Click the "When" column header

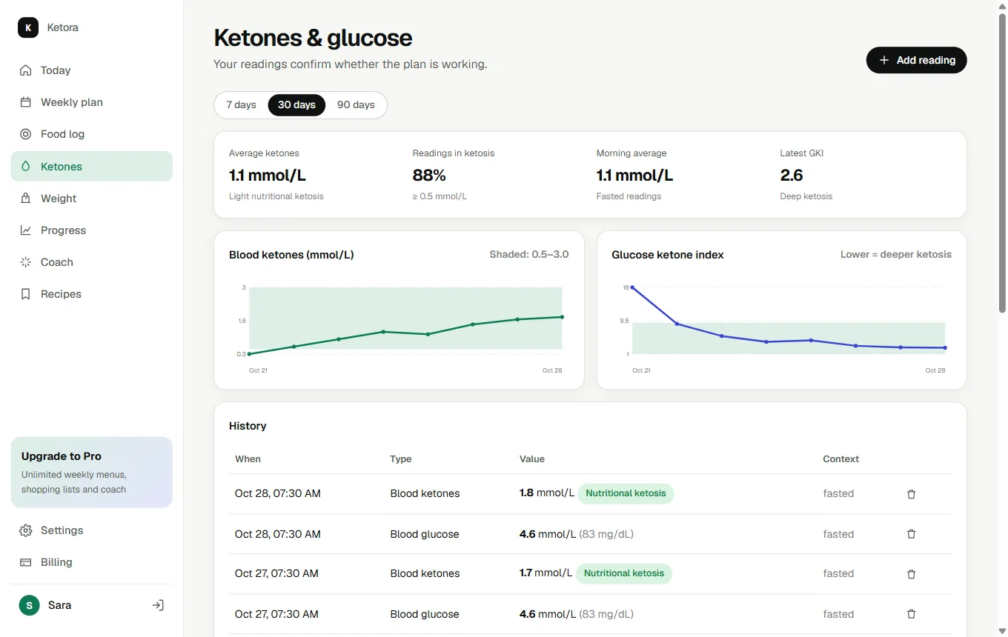[x=248, y=459]
